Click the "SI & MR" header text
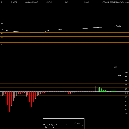This screenshot has width=129, height=129. click(x=14, y=2)
